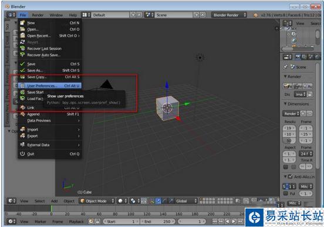This screenshot has width=324, height=227.
Task: Open the Import submenu
Action: (49, 130)
